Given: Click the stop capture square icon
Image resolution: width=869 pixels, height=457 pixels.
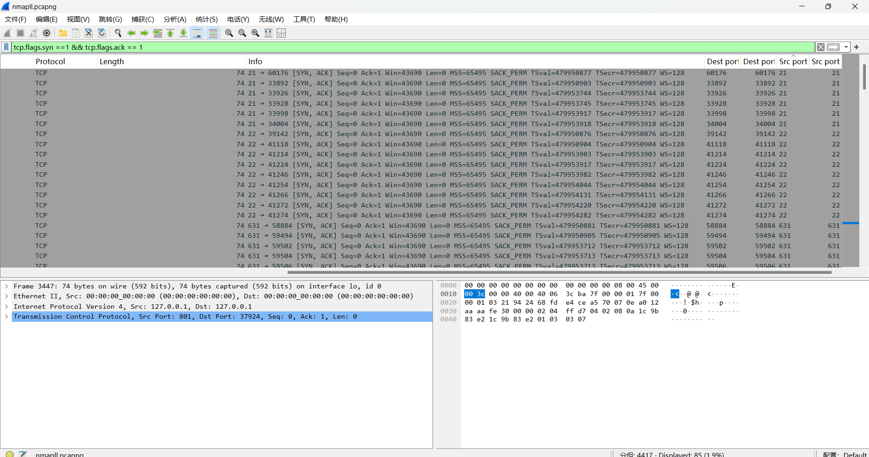Looking at the screenshot, I should (20, 33).
